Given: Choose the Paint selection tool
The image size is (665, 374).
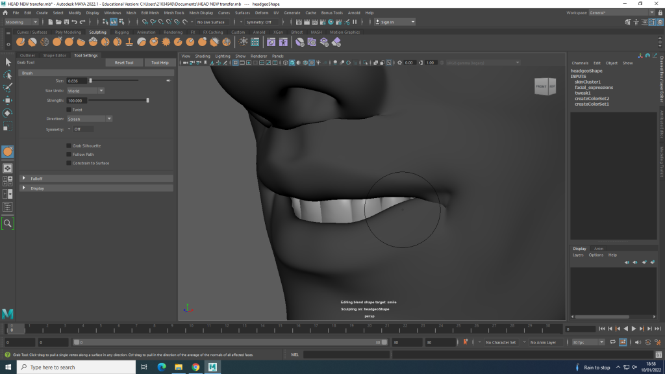Looking at the screenshot, I should pos(8,88).
